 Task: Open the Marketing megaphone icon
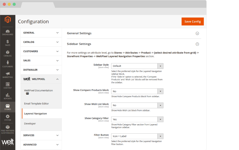8,75
